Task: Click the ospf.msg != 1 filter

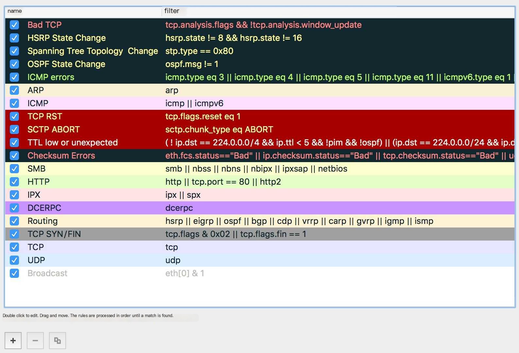Action: click(192, 64)
